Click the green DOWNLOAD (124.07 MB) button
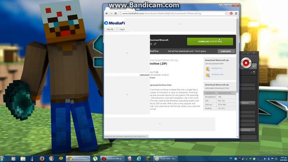Screen dimensions: 288x162 tap(210, 41)
